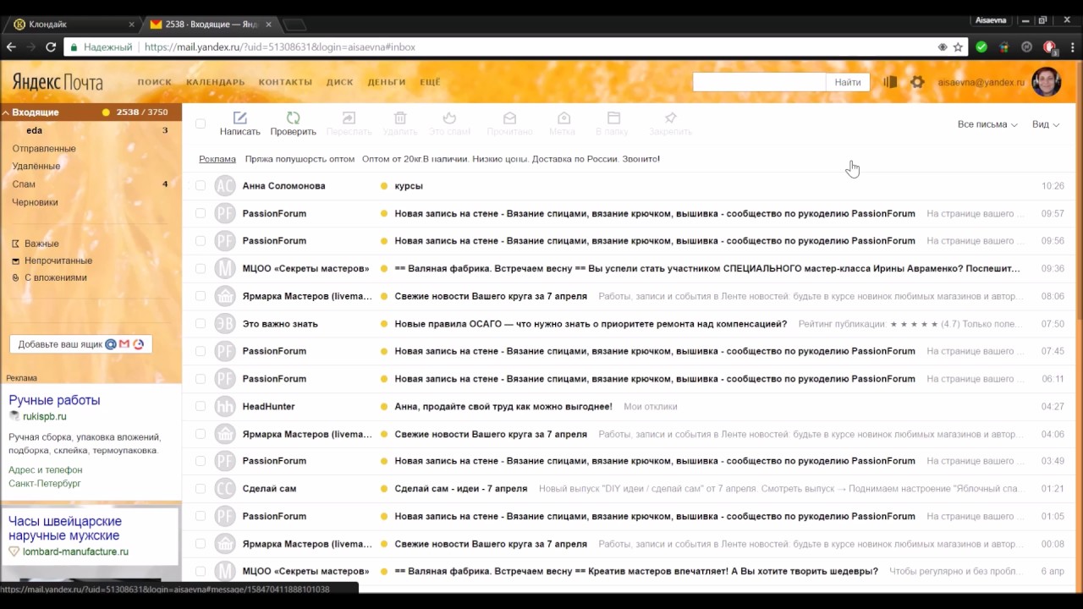Image resolution: width=1083 pixels, height=609 pixels.
Task: Open the Календарь menu item
Action: (x=215, y=82)
